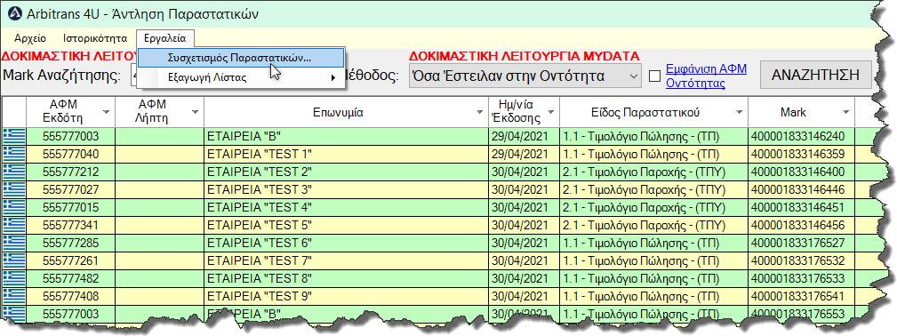Screen dimensions: 897x336
Task: Click the Εργαλεία menu
Action: (164, 39)
